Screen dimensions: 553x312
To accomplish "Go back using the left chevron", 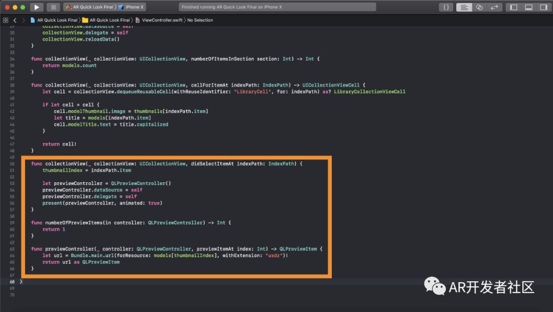I will (15, 20).
